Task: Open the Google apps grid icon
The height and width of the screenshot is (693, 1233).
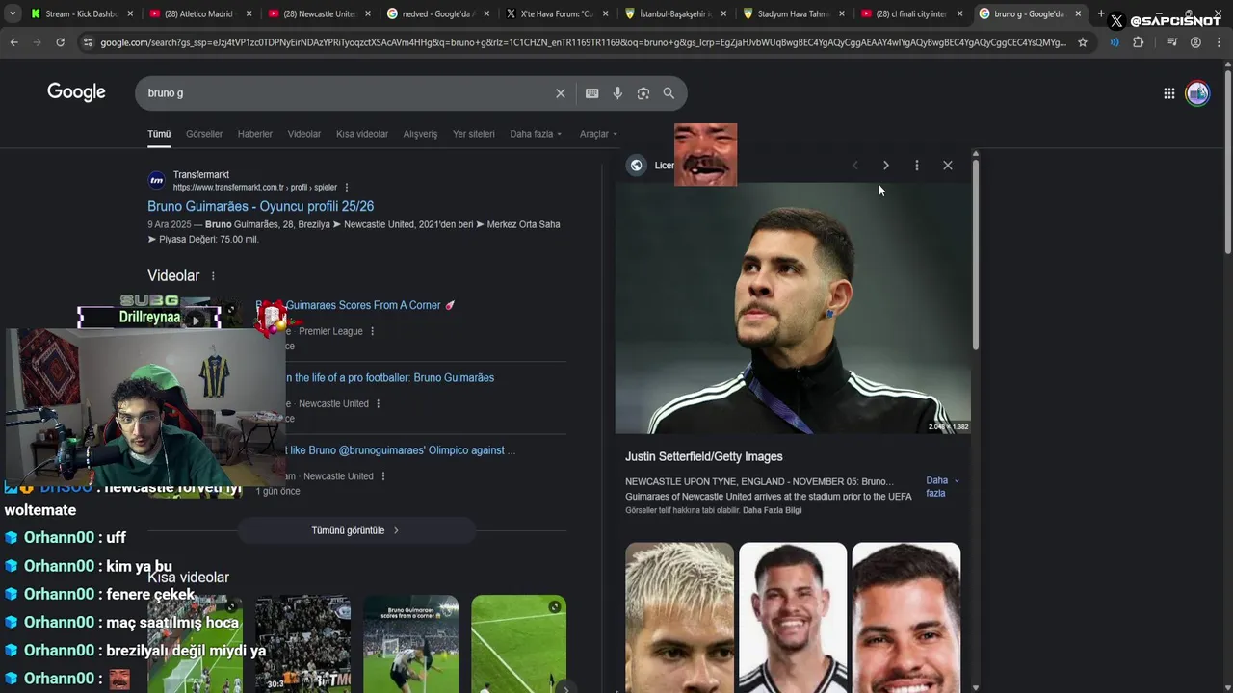Action: pos(1168,93)
